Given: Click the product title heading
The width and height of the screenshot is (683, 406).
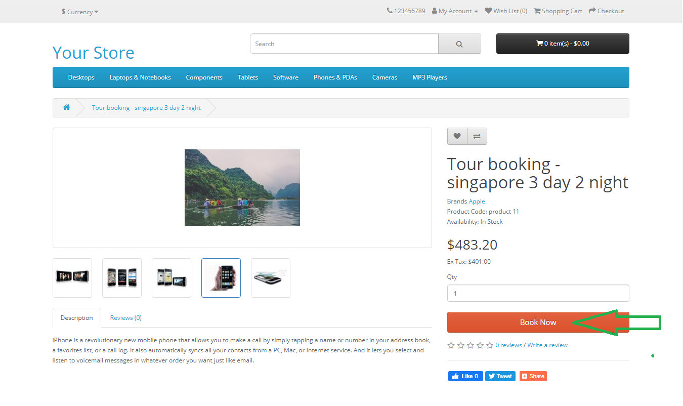Looking at the screenshot, I should click(x=538, y=173).
